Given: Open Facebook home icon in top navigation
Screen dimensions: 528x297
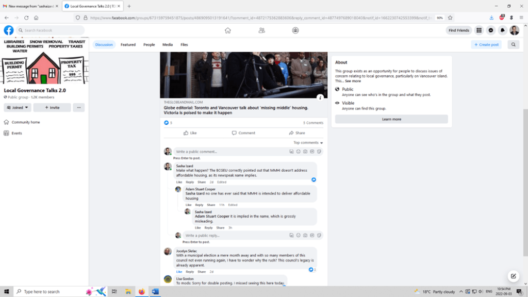Looking at the screenshot, I should [x=227, y=30].
